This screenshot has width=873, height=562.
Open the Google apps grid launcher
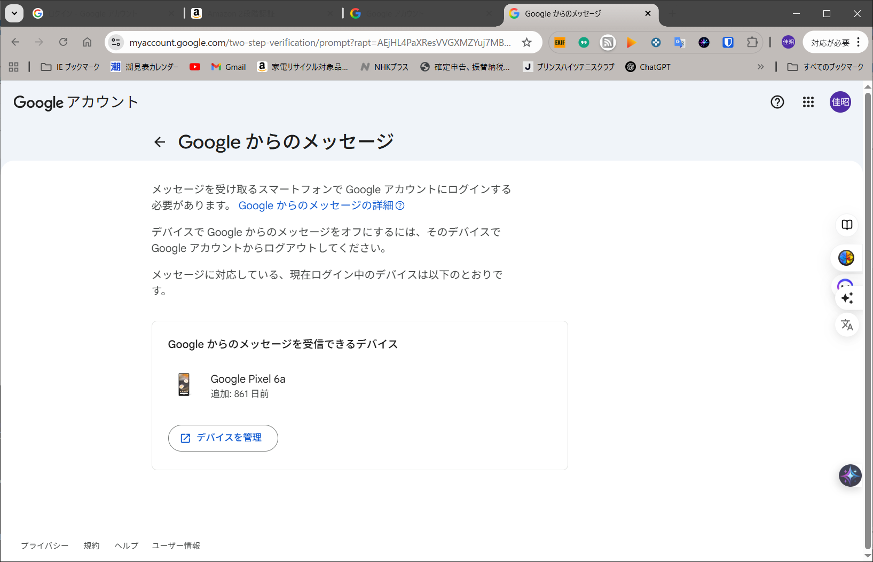808,102
